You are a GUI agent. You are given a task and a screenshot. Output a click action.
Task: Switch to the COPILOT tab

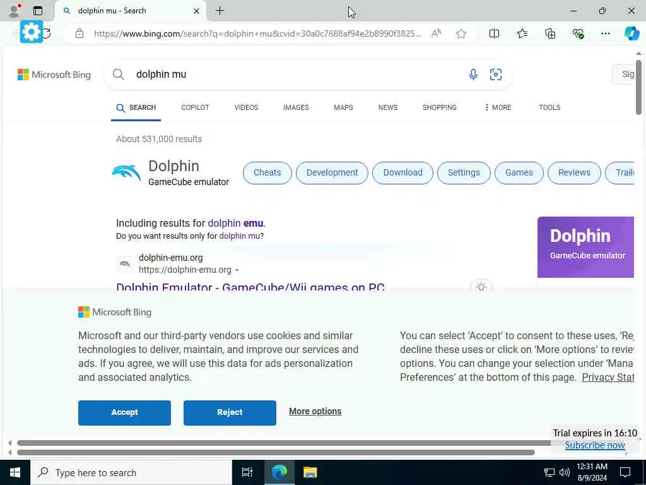point(195,107)
